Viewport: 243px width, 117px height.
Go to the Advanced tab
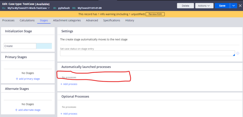pyautogui.click(x=92, y=20)
